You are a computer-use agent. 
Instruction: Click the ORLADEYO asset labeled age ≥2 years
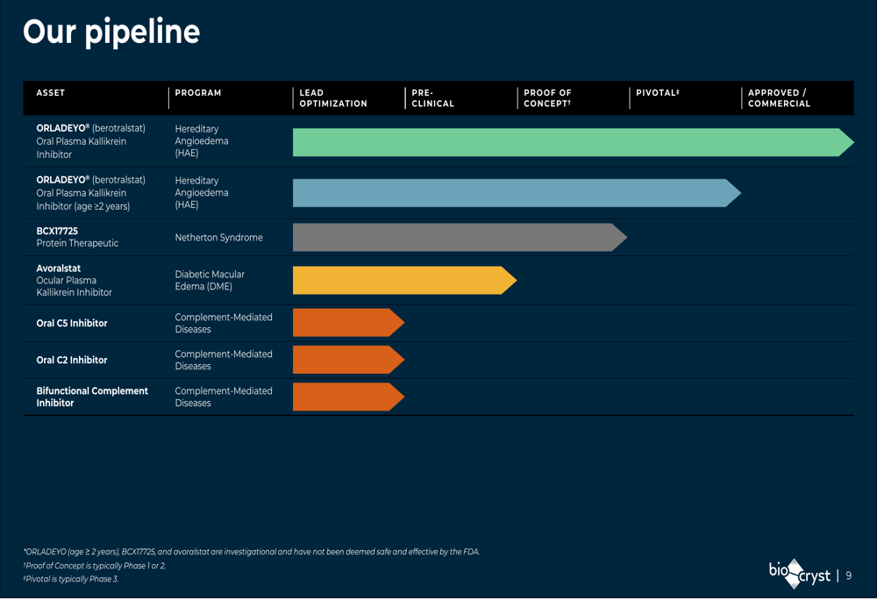point(90,193)
